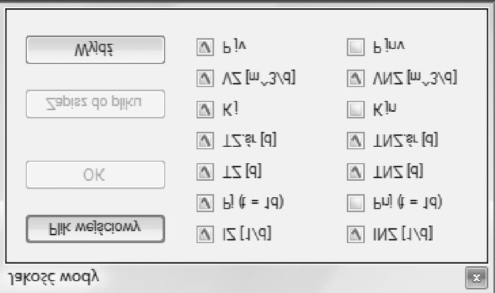The width and height of the screenshot is (495, 293).
Task: Tick the unchecked Kin checkbox
Action: [x=355, y=109]
